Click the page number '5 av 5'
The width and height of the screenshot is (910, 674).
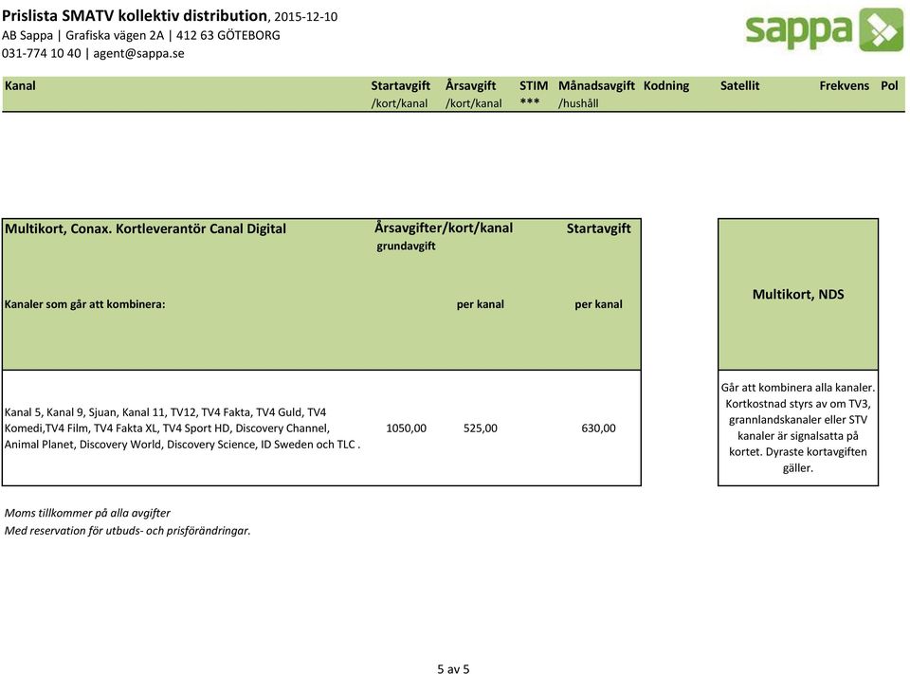(453, 668)
